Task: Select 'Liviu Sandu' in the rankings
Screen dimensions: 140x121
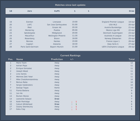Action: pyautogui.click(x=21, y=74)
